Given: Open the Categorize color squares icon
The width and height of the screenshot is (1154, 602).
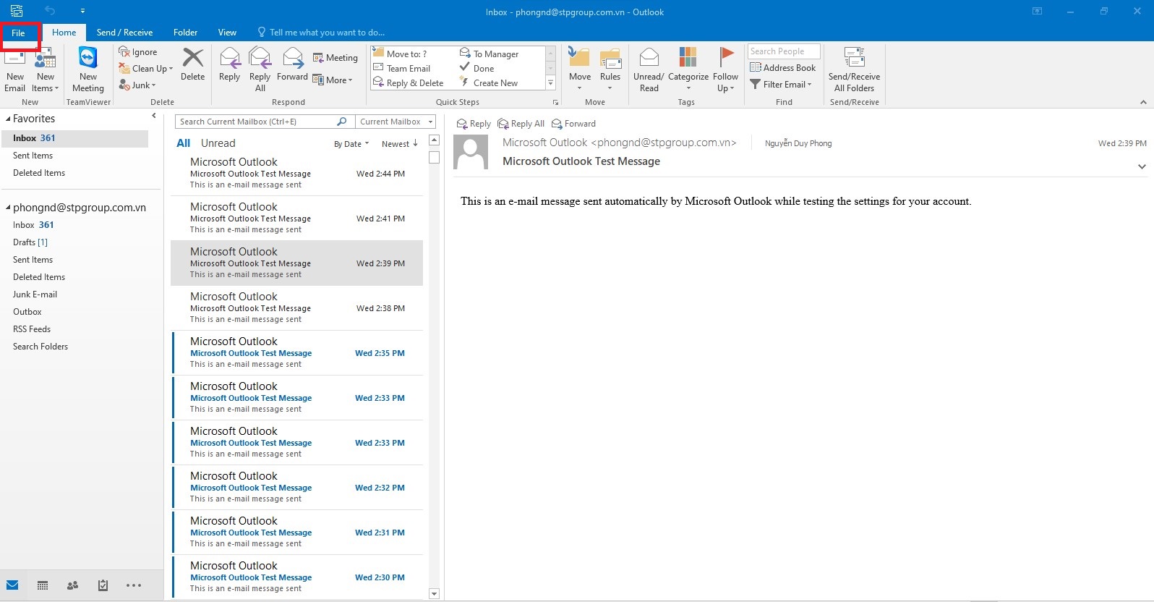Looking at the screenshot, I should click(x=688, y=58).
